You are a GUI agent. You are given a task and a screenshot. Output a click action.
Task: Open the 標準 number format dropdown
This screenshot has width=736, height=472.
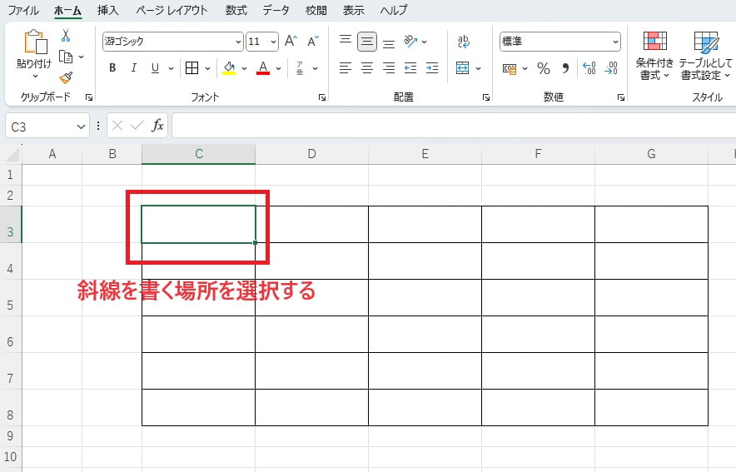(615, 42)
